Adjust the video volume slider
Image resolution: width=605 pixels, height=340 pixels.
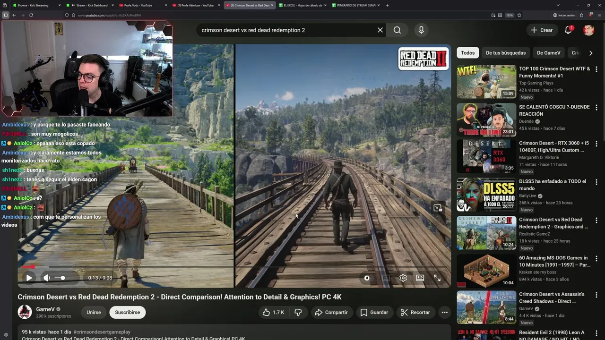[60, 278]
